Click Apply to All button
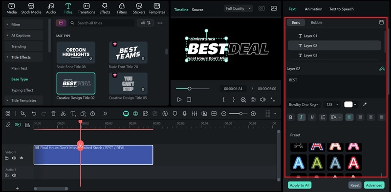391x192 pixels. coord(300,185)
